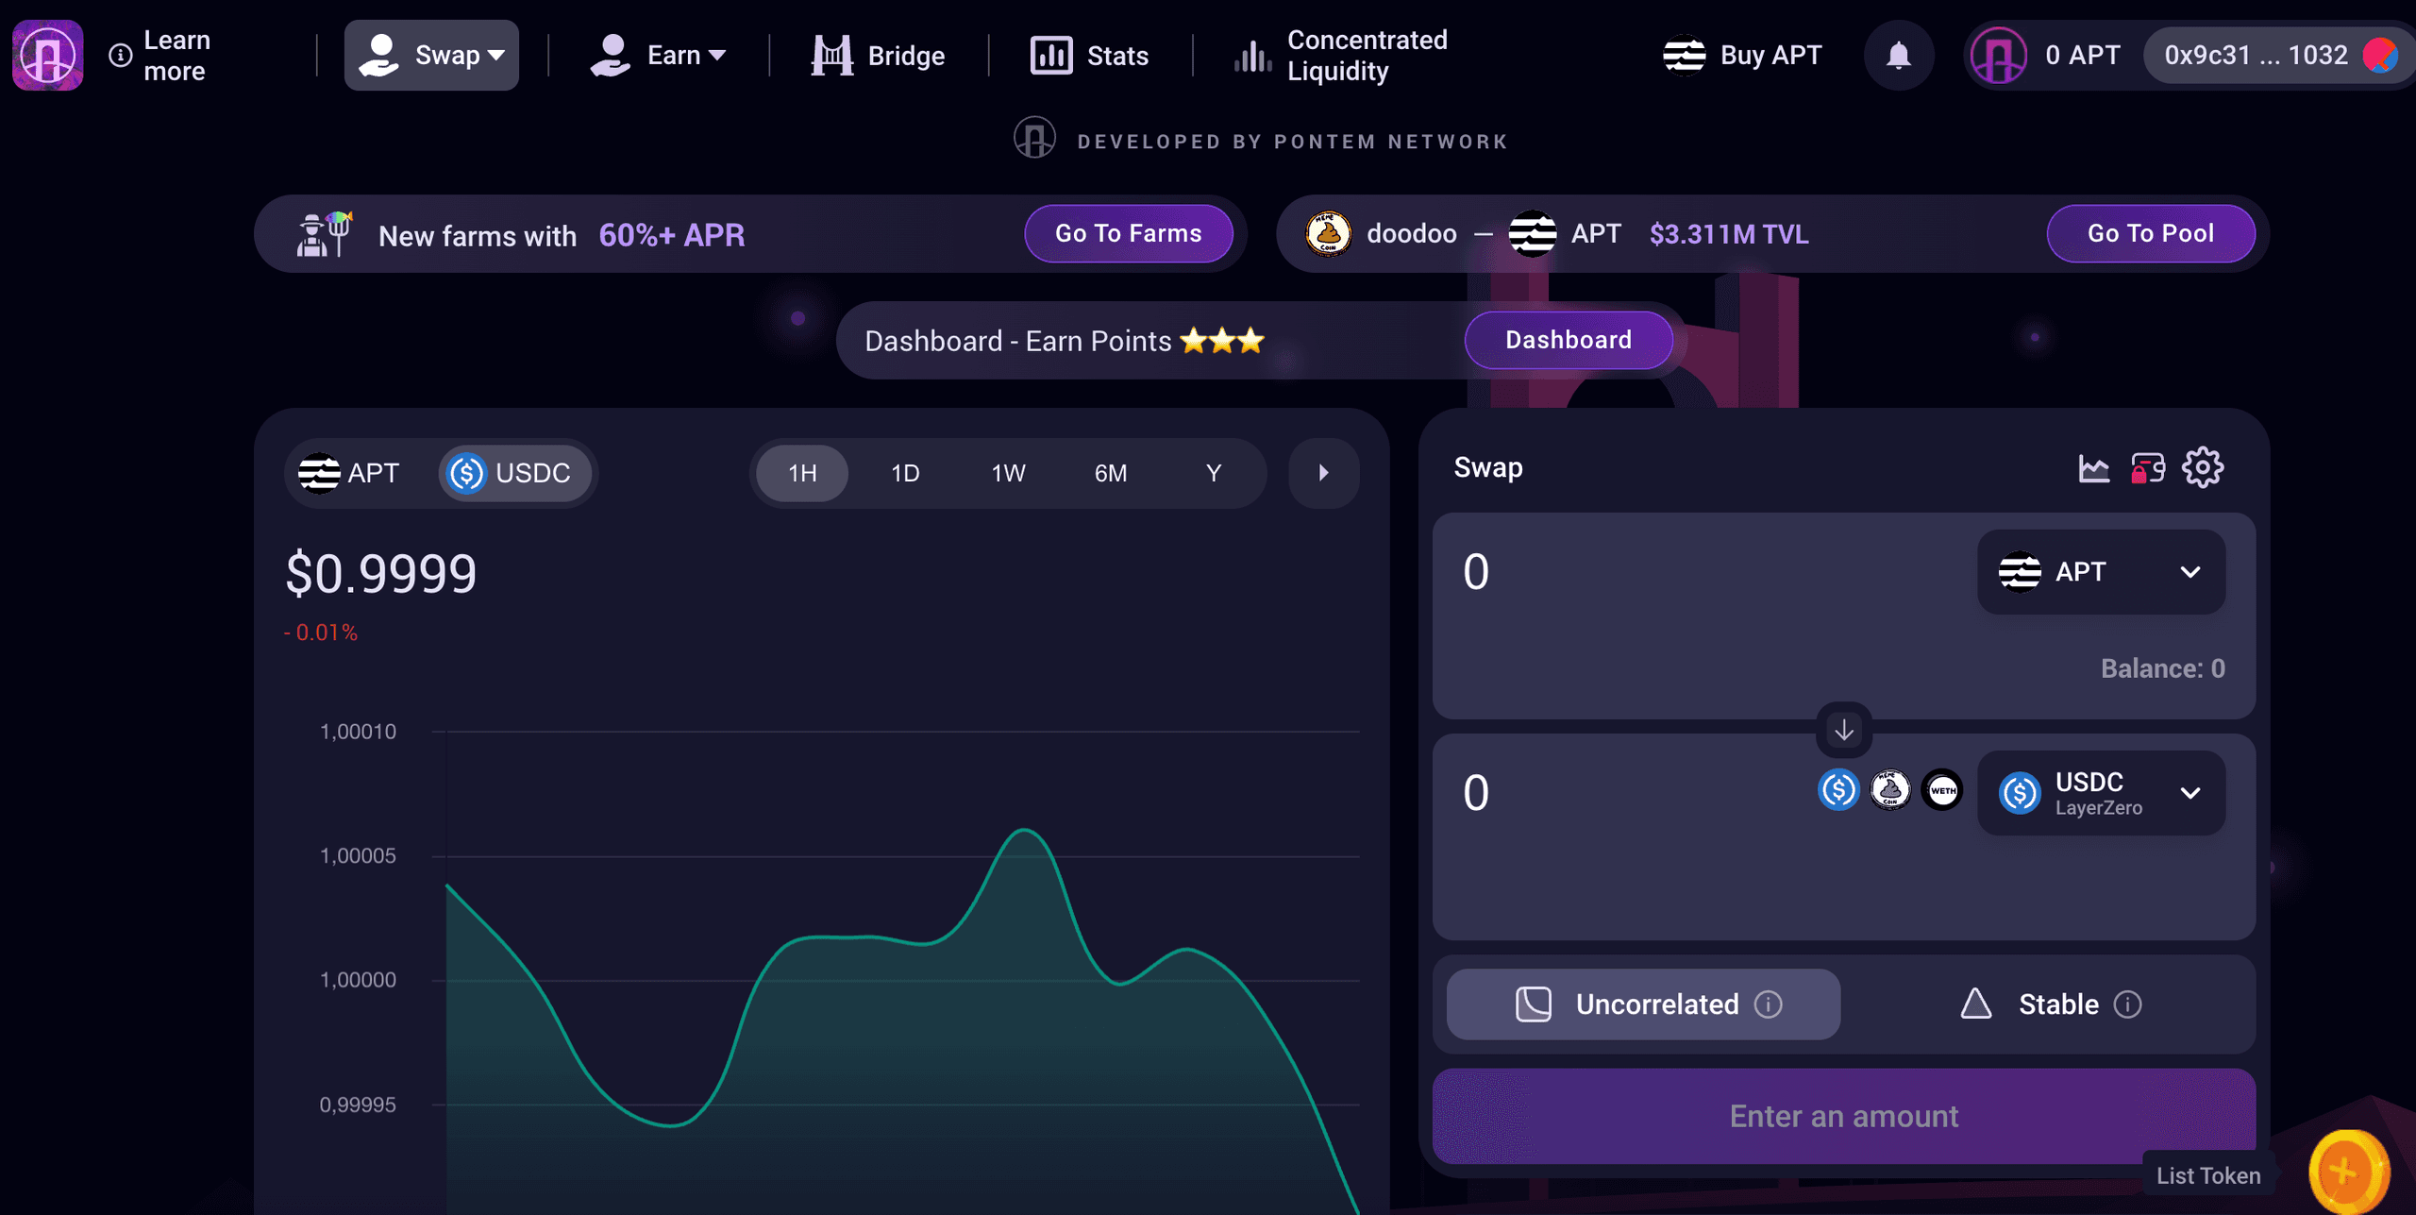2416x1215 pixels.
Task: Open Learn more link
Action: pos(160,55)
